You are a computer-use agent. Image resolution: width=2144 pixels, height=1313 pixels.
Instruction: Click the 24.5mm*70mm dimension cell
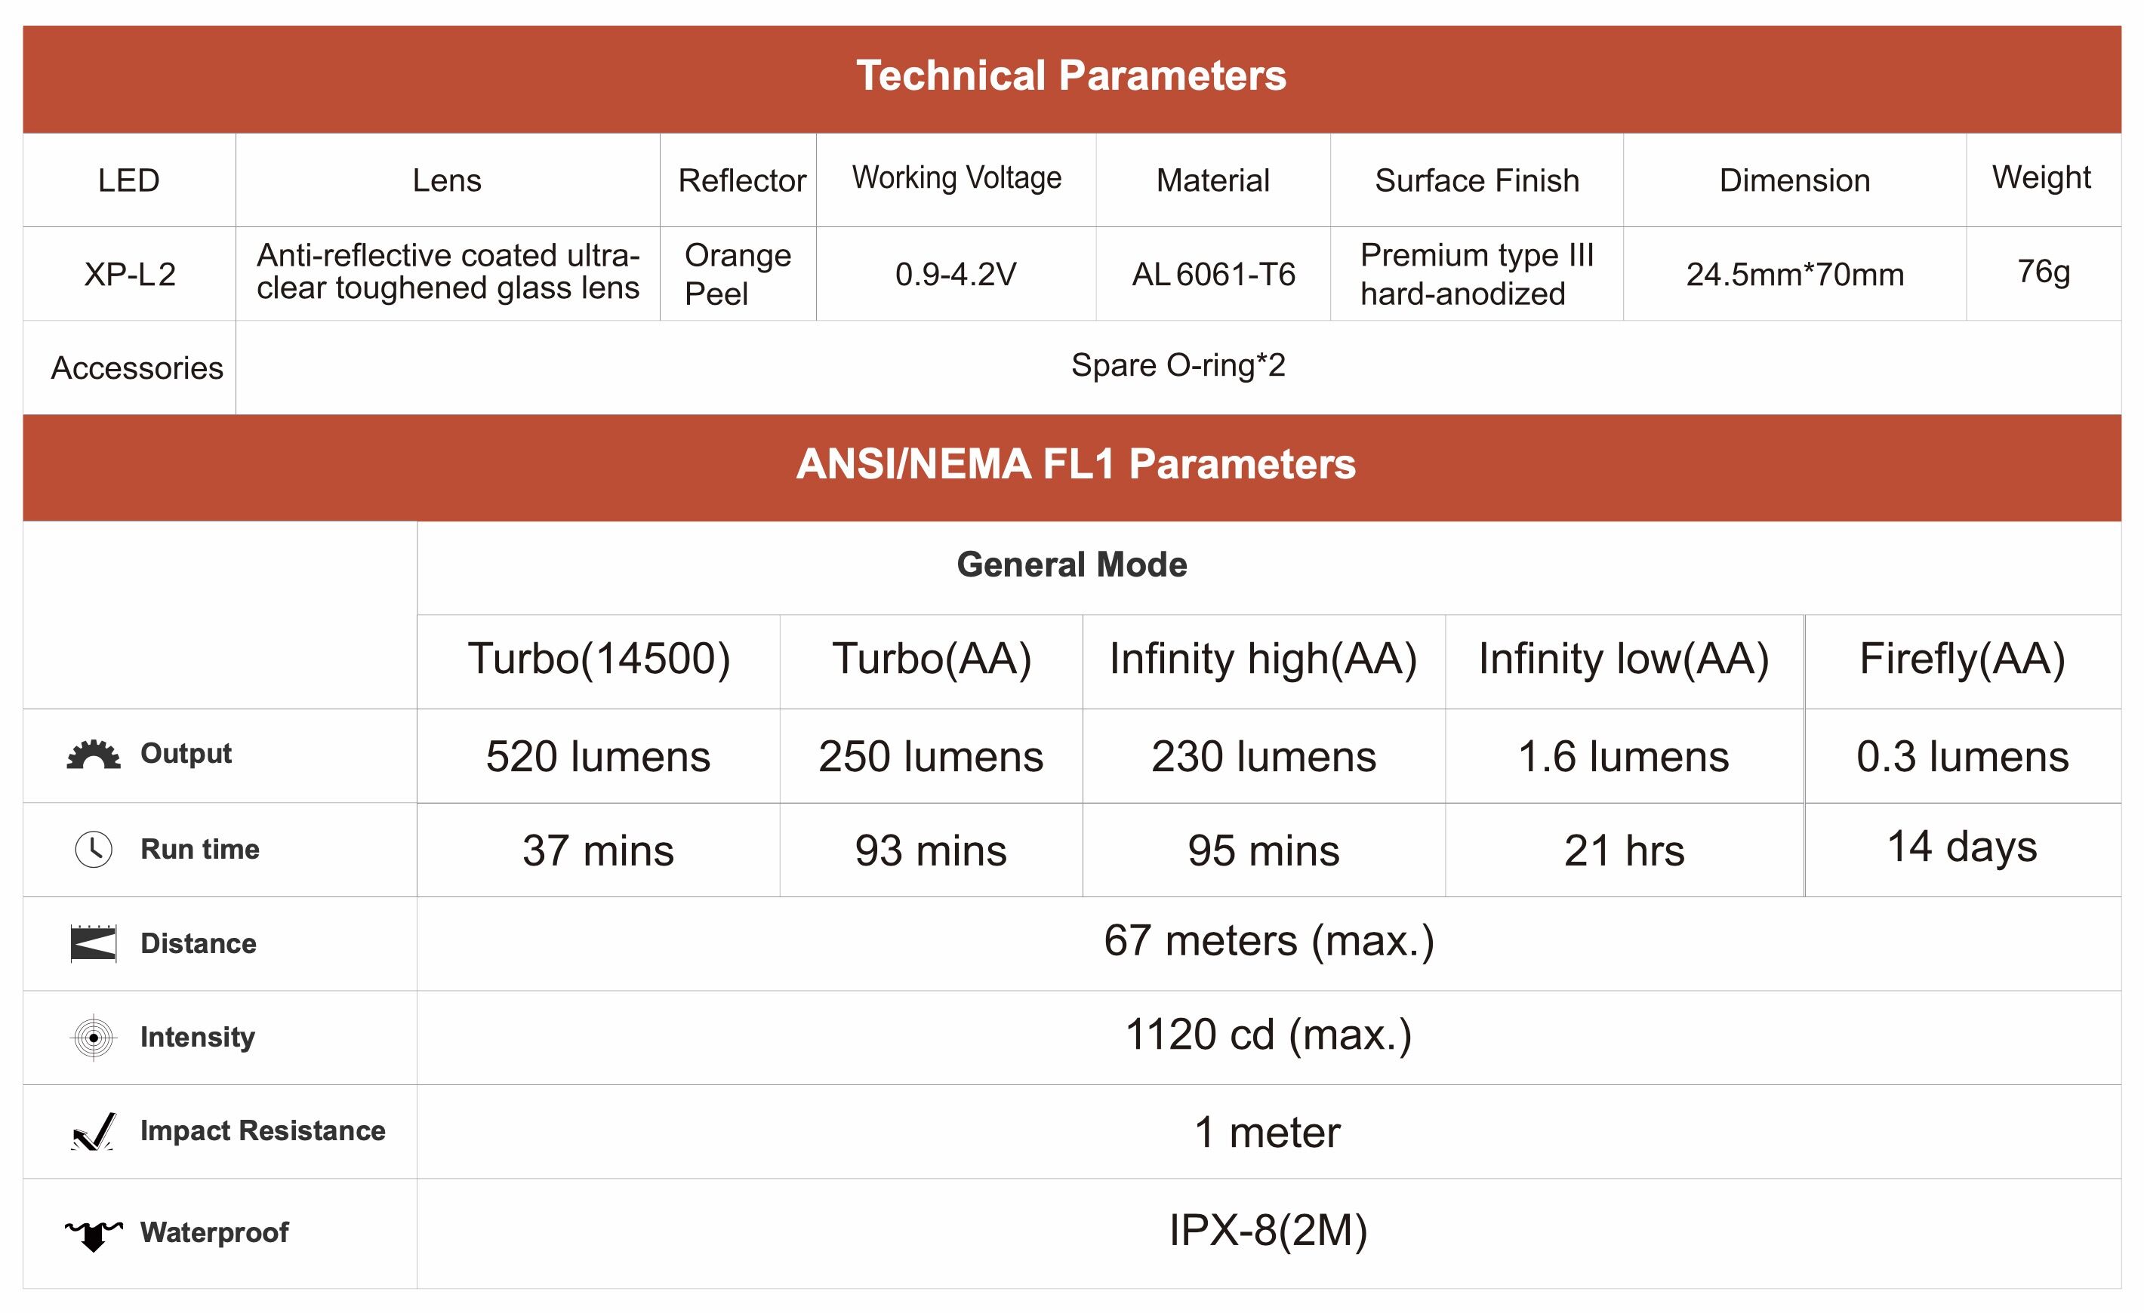click(x=1795, y=275)
